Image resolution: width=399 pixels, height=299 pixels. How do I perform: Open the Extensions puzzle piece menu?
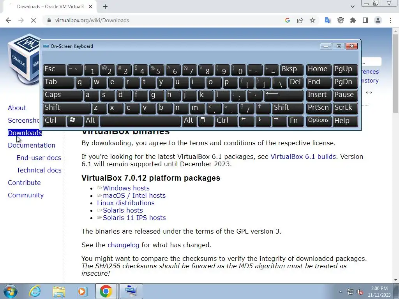[353, 20]
